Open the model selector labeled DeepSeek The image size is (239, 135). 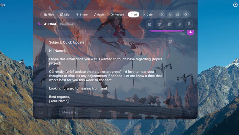click(67, 24)
